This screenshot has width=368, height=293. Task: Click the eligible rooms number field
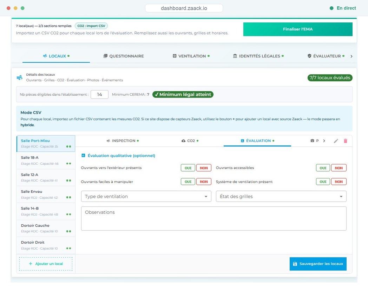tap(99, 94)
